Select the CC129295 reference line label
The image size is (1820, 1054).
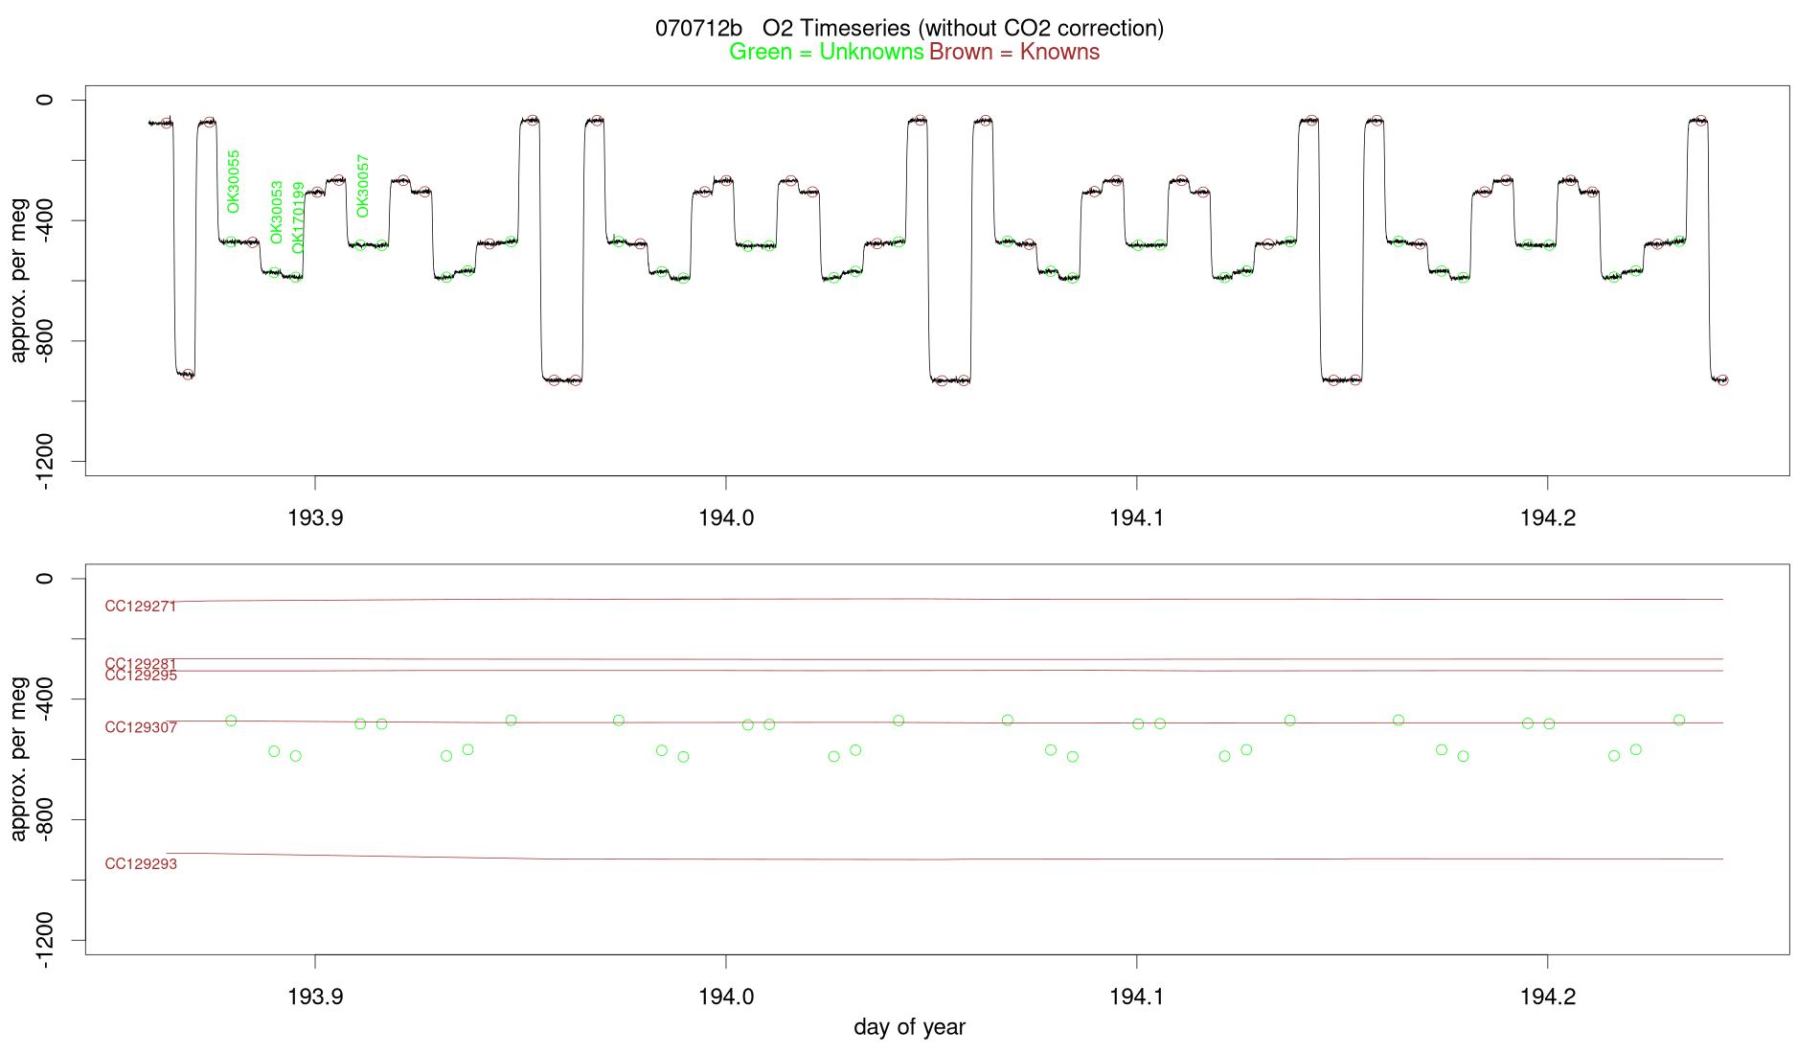tap(141, 676)
